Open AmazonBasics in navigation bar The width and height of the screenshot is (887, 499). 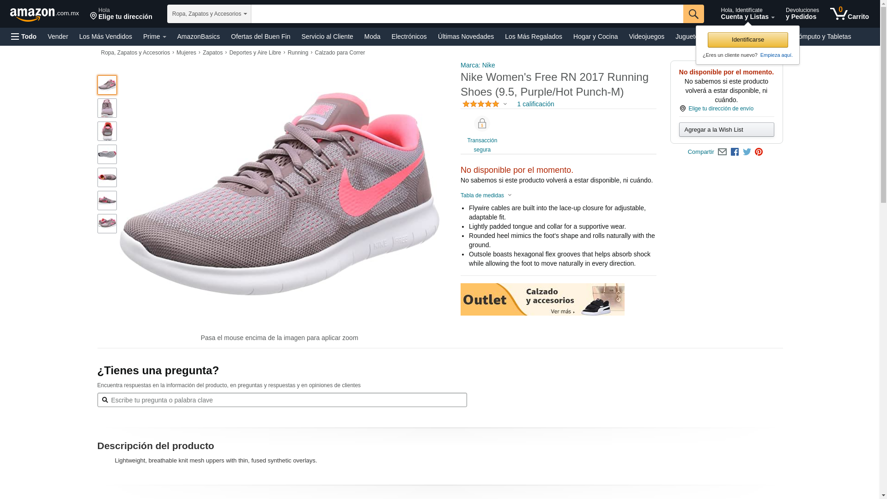198,37
